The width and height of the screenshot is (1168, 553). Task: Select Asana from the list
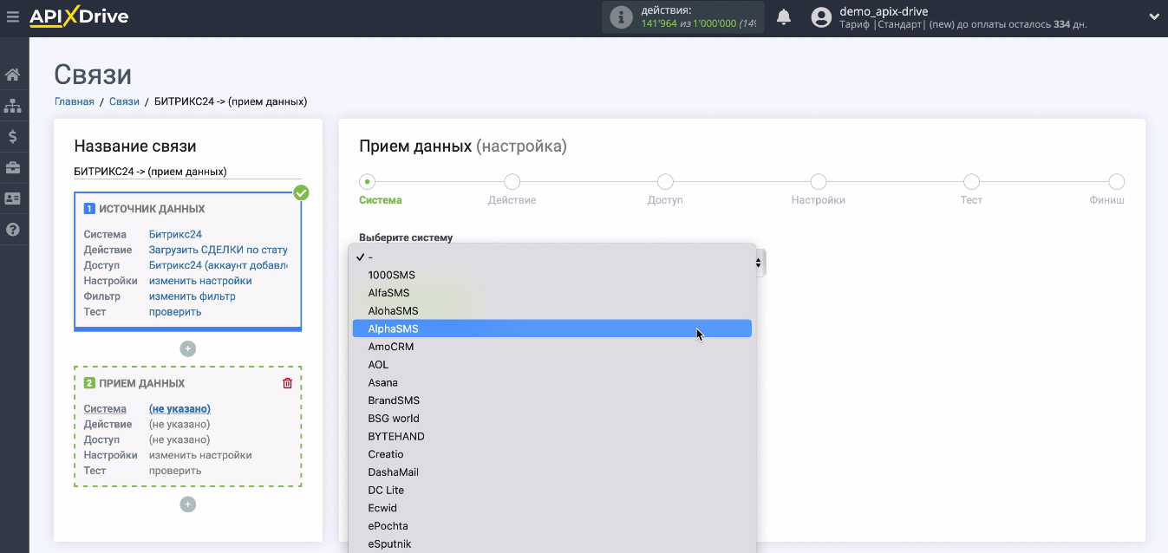click(552, 382)
